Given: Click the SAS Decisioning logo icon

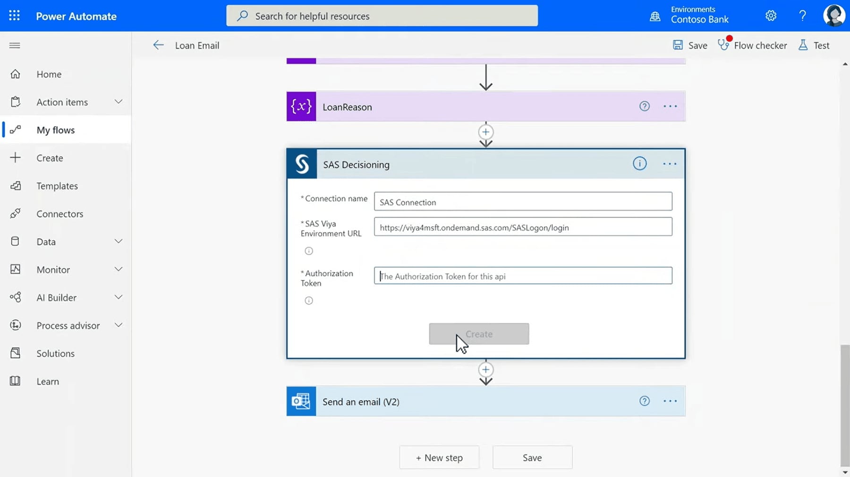Looking at the screenshot, I should click(x=302, y=164).
